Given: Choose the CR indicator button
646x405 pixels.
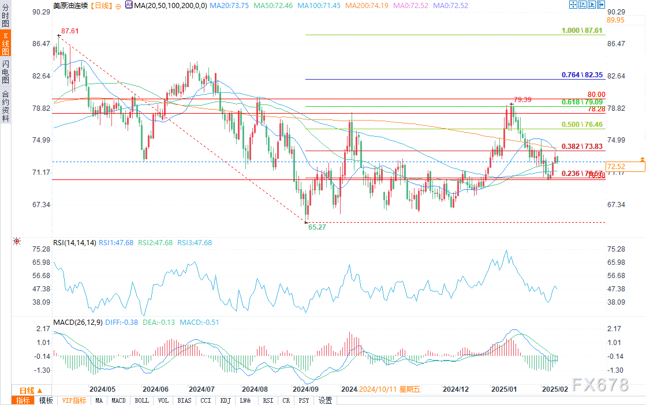Looking at the screenshot, I should pyautogui.click(x=286, y=400).
